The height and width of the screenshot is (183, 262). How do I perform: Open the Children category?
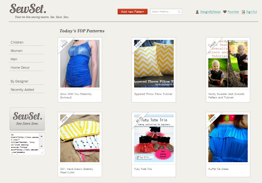(x=17, y=42)
